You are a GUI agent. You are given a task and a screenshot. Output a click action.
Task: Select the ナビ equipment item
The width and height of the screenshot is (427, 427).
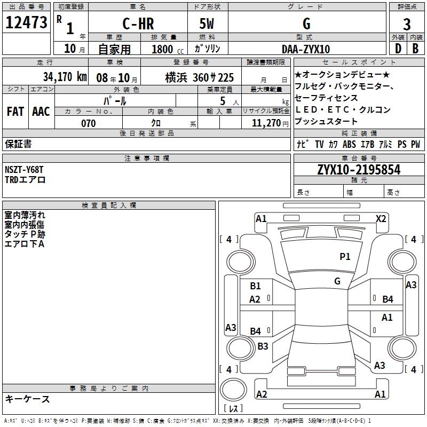tap(303, 144)
